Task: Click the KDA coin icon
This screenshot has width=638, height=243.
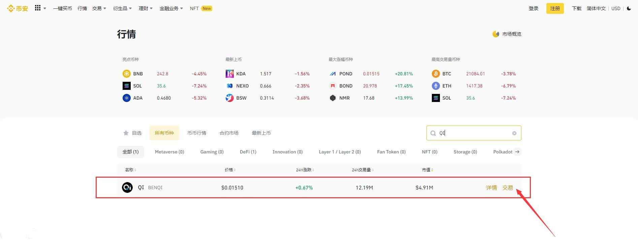Action: coord(230,74)
